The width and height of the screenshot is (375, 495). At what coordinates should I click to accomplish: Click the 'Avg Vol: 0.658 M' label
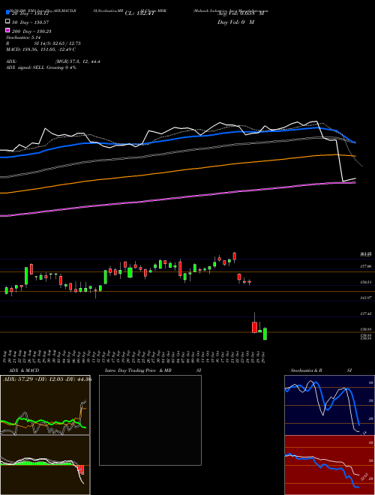pos(241,13)
